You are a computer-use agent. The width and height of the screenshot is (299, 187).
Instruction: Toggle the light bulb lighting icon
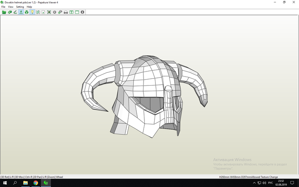click(32, 12)
